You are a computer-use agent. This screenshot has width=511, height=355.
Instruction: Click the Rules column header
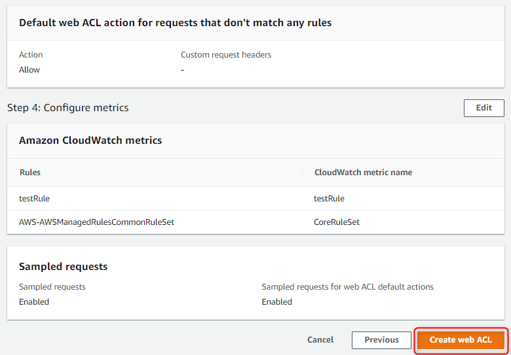30,173
